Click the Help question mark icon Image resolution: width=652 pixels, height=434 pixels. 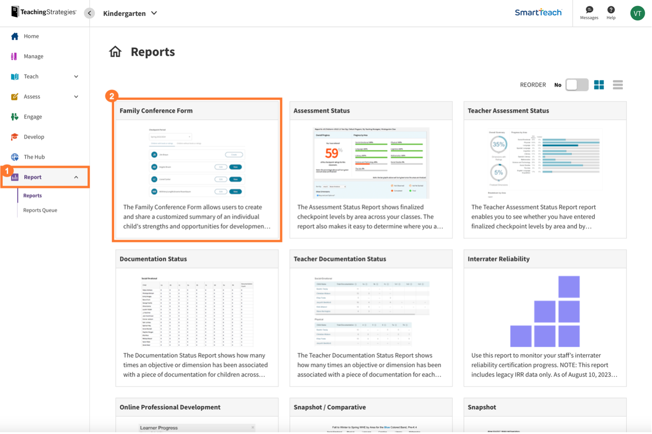click(611, 10)
